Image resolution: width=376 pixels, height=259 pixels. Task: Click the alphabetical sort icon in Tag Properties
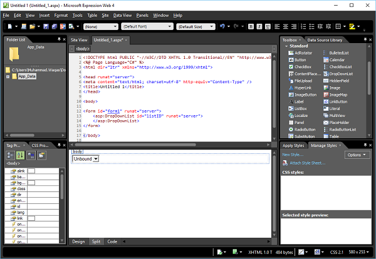point(19,156)
